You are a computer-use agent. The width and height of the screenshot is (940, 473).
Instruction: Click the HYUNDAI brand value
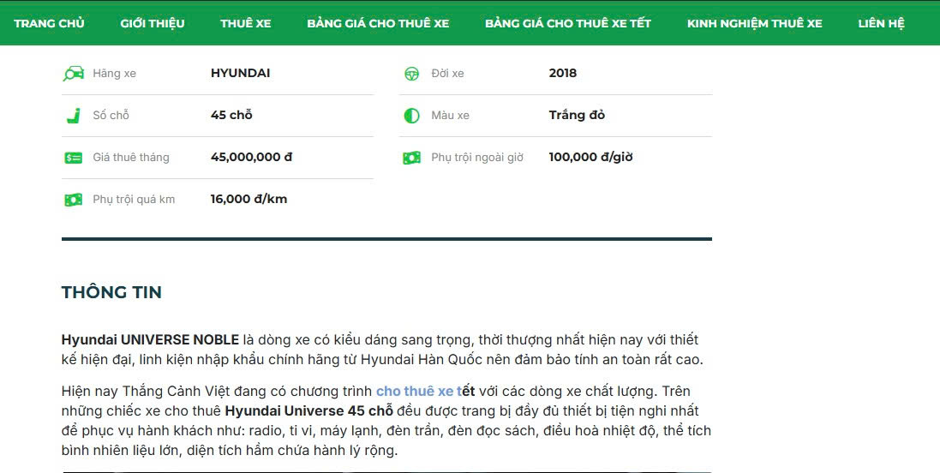[x=240, y=74]
